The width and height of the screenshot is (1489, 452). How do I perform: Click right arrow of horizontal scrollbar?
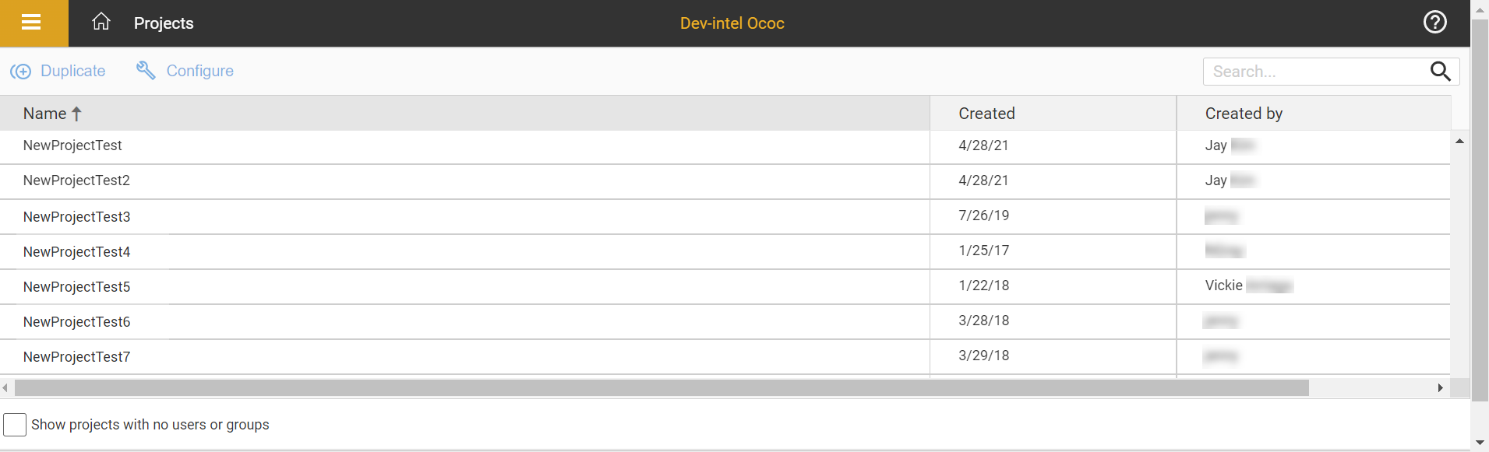1440,387
